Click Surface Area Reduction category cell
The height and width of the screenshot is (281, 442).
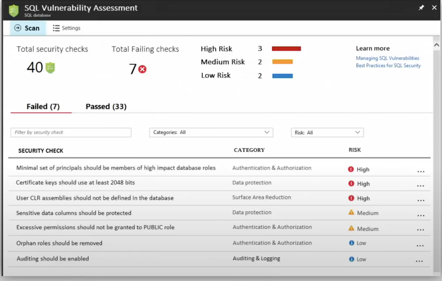(x=262, y=197)
